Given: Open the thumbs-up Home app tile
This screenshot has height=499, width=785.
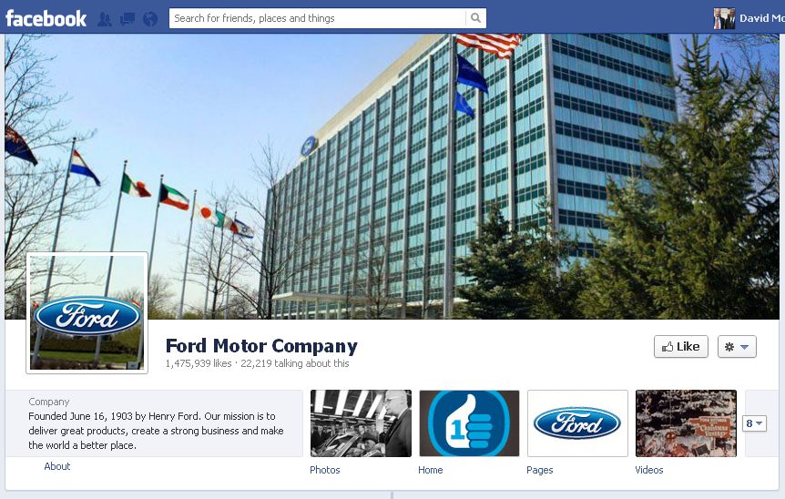Looking at the screenshot, I should coord(469,423).
